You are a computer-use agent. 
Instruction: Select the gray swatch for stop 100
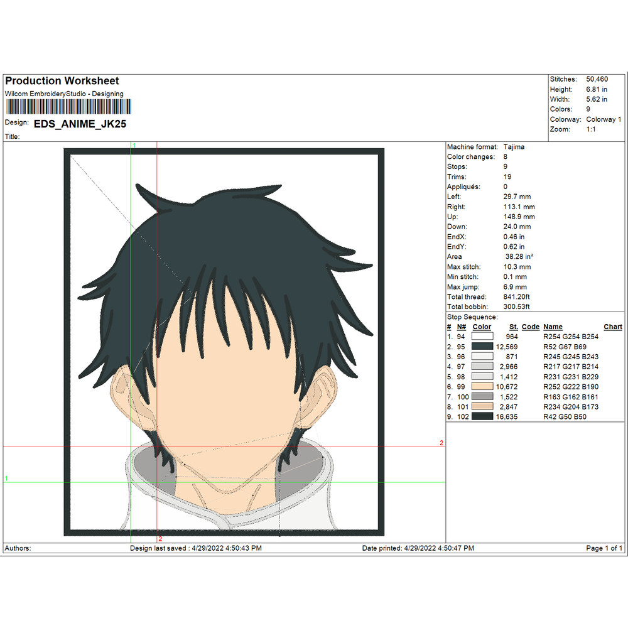coord(482,397)
